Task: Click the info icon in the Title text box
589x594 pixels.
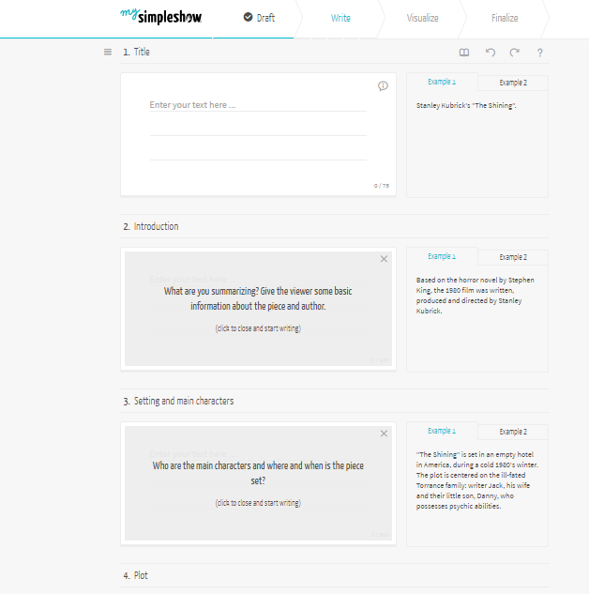Action: coord(383,86)
